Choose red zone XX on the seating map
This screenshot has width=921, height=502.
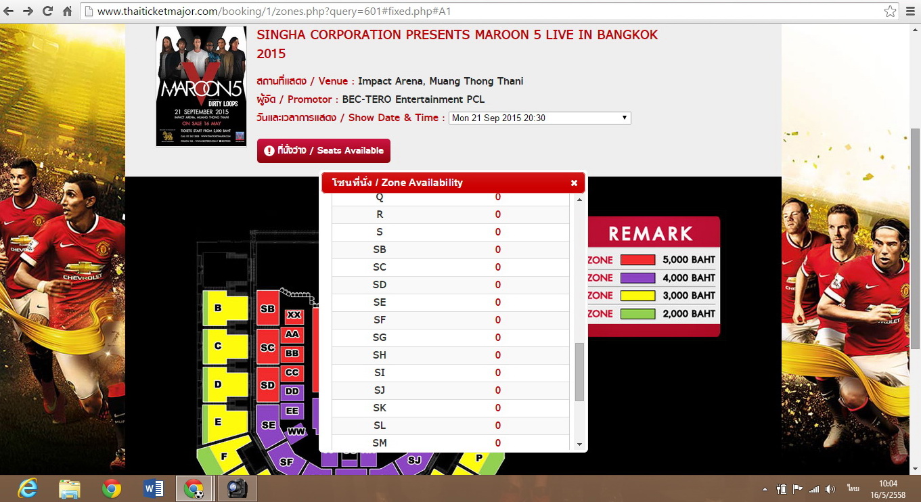coord(294,315)
